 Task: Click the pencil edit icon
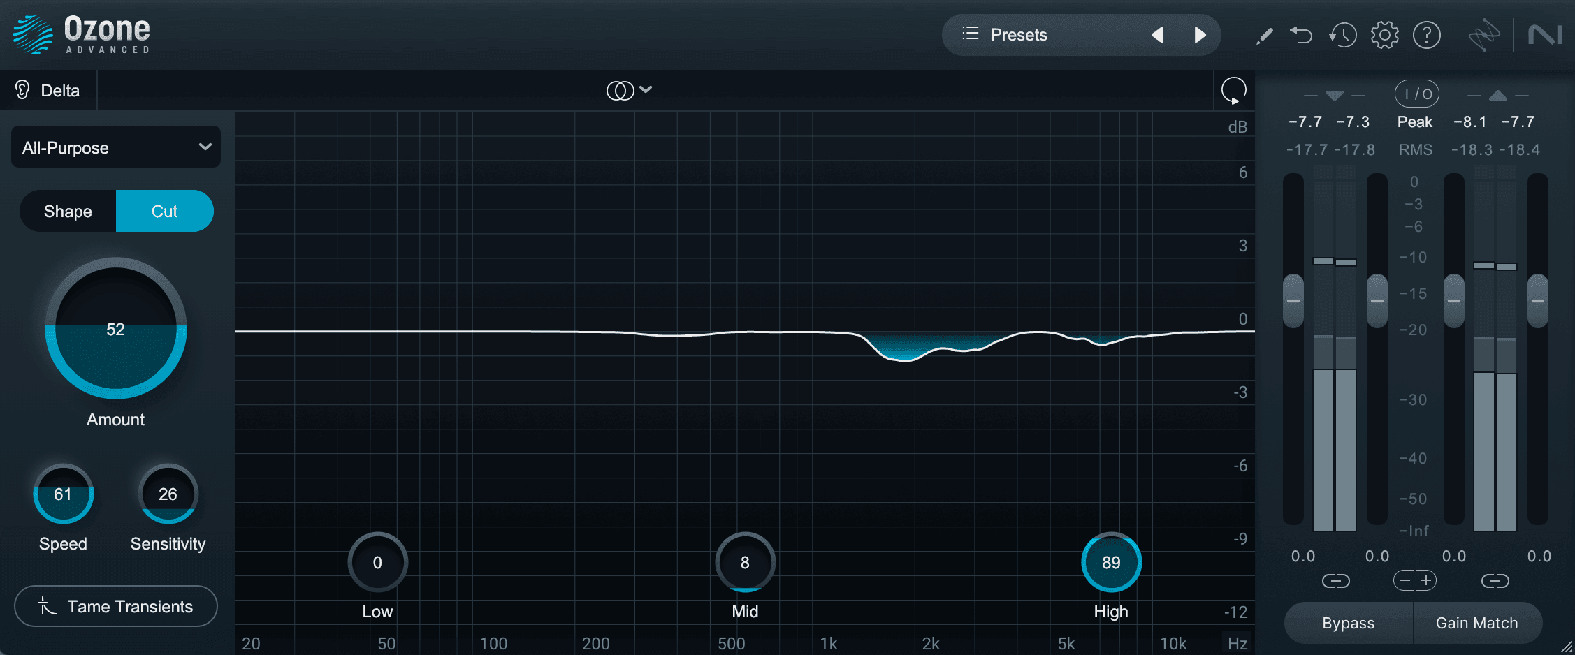coord(1264,36)
